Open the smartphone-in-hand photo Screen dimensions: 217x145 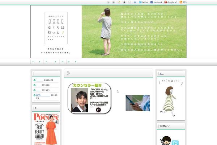[x=138, y=103]
